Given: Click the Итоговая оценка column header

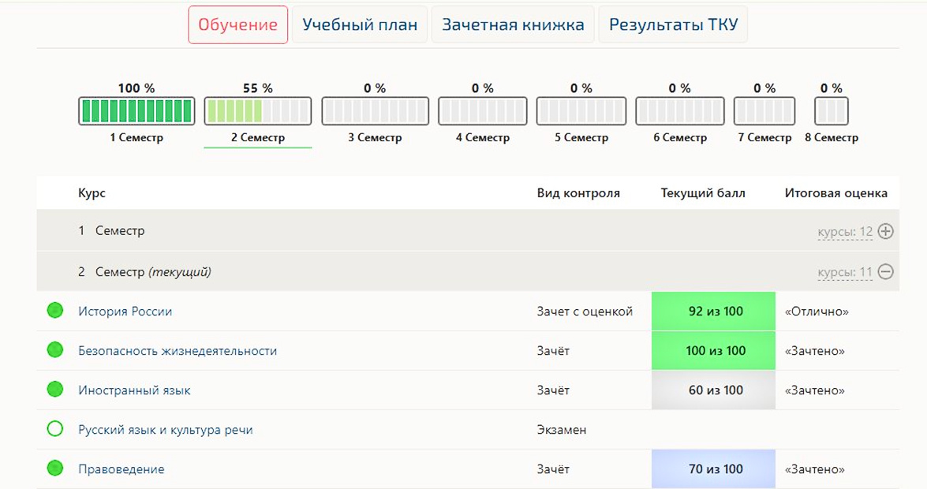Looking at the screenshot, I should [836, 193].
